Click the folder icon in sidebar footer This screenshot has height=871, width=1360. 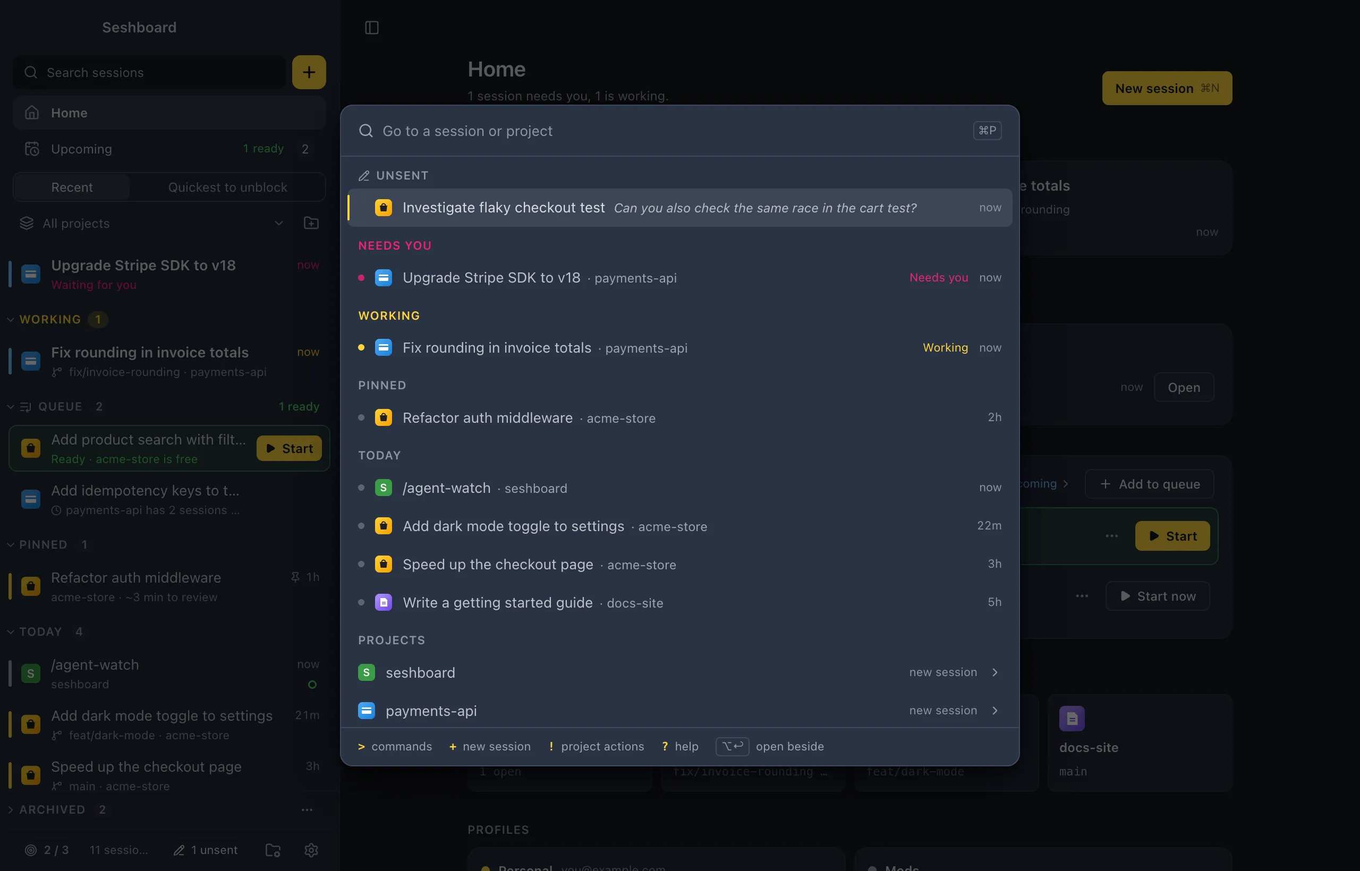coord(273,850)
